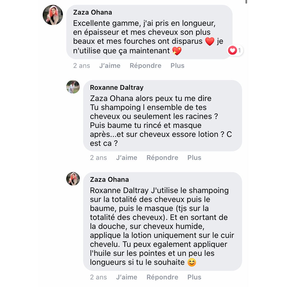Open Zaza Ohana's name heading on her reply

110,180
